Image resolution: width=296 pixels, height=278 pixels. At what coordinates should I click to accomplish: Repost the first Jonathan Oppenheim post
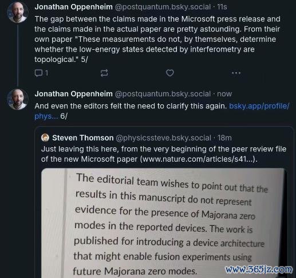(x=104, y=73)
